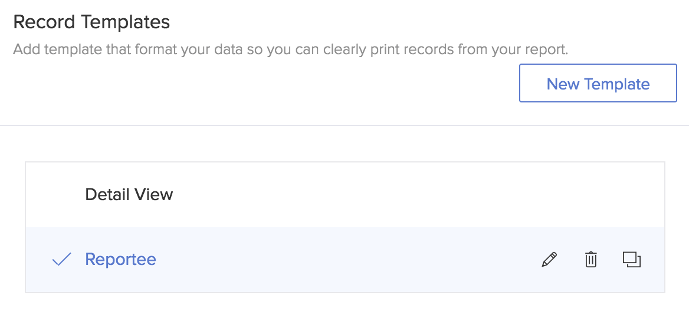The image size is (689, 312).
Task: Select the highlighted Reportee row
Action: click(345, 260)
